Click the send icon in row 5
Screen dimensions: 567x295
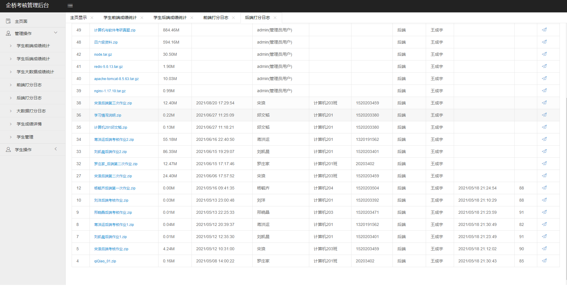pos(544,248)
